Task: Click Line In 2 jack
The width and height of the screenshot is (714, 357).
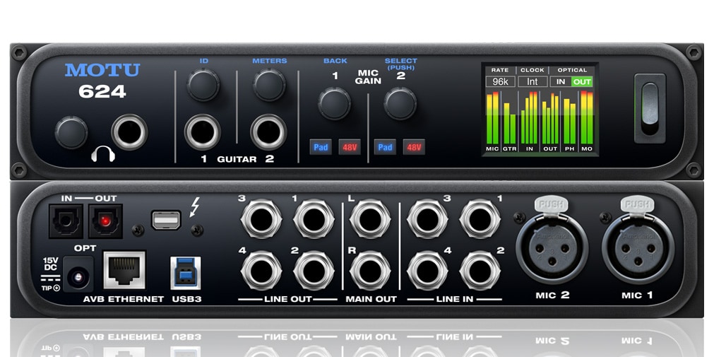Action: 480,271
